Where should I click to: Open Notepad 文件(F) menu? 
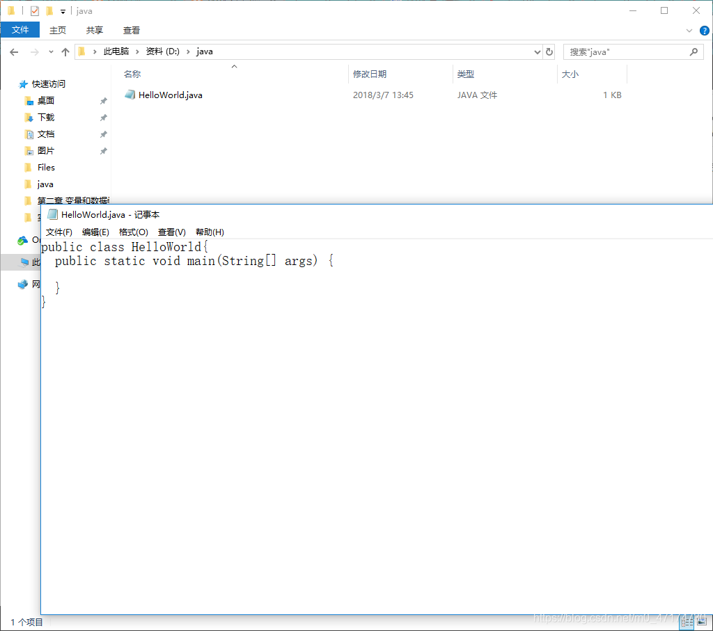click(58, 232)
